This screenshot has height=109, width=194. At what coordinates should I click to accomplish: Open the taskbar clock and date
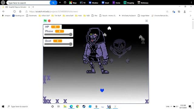[x=183, y=106]
